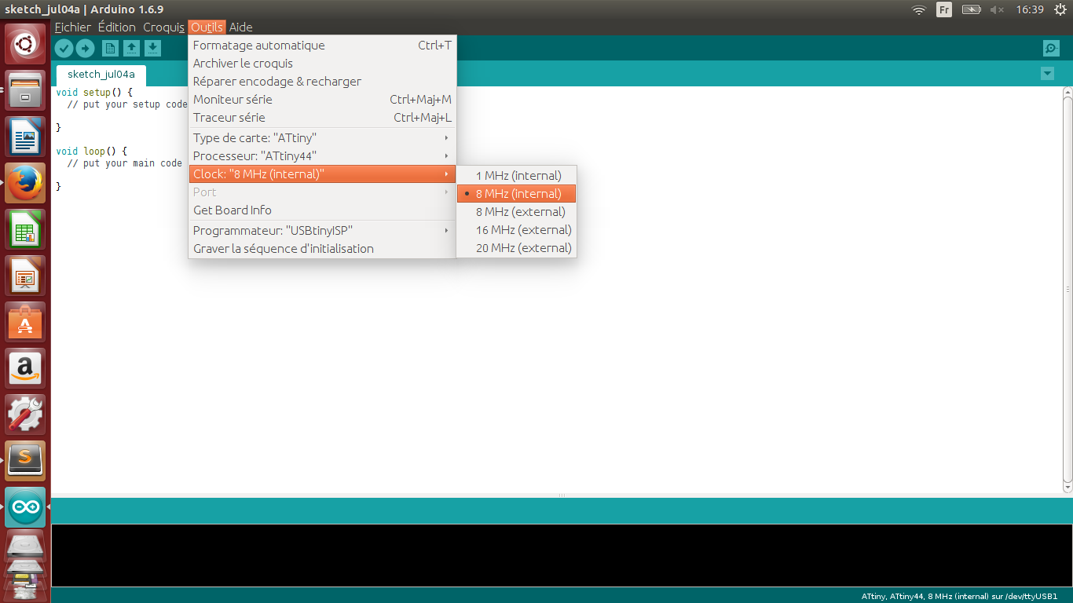The height and width of the screenshot is (603, 1073).
Task: Click the Save sketch down-arrow icon
Action: click(152, 49)
